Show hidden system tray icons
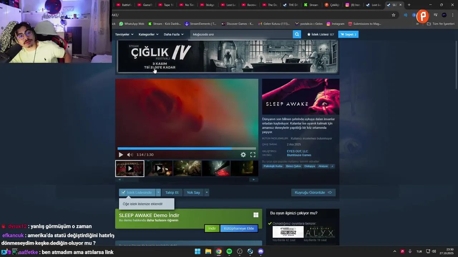458x257 pixels. pyautogui.click(x=395, y=251)
